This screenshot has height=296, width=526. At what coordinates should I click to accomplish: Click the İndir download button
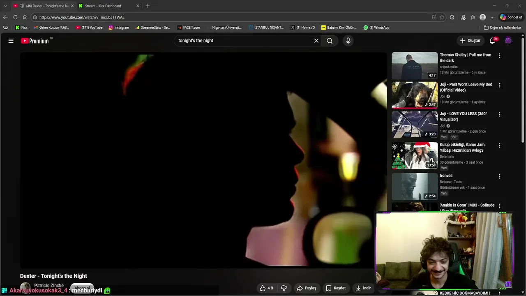[x=363, y=288]
